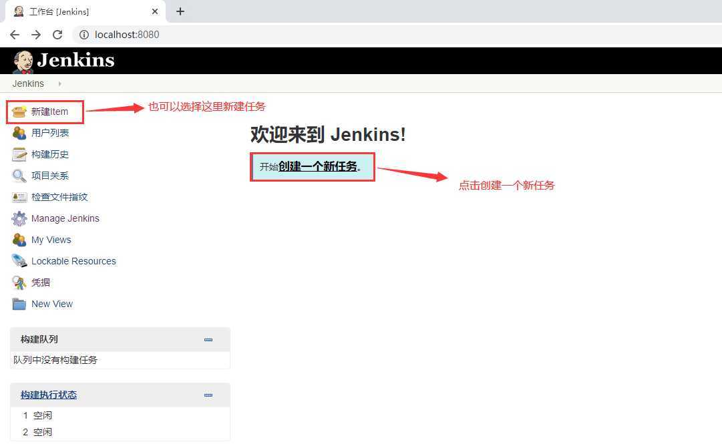Click the 队列中没有构建任务 text

click(x=55, y=360)
